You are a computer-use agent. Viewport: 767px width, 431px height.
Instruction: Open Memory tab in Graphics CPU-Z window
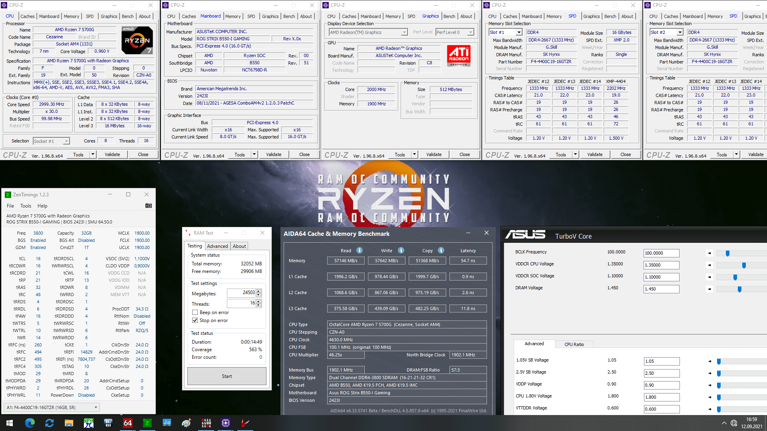coord(393,16)
